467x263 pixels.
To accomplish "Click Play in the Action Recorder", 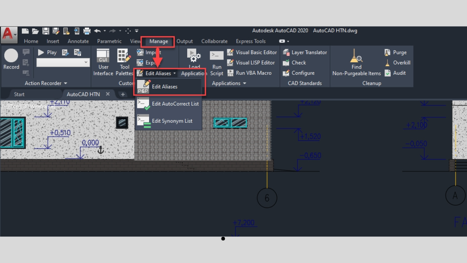I will point(47,52).
